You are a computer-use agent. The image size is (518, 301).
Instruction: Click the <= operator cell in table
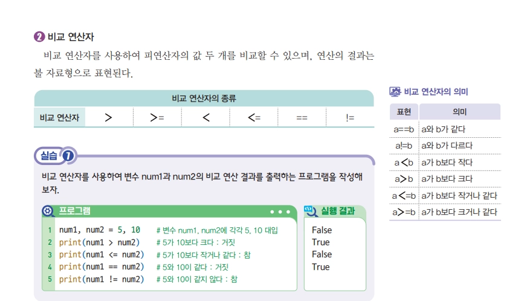pyautogui.click(x=254, y=117)
